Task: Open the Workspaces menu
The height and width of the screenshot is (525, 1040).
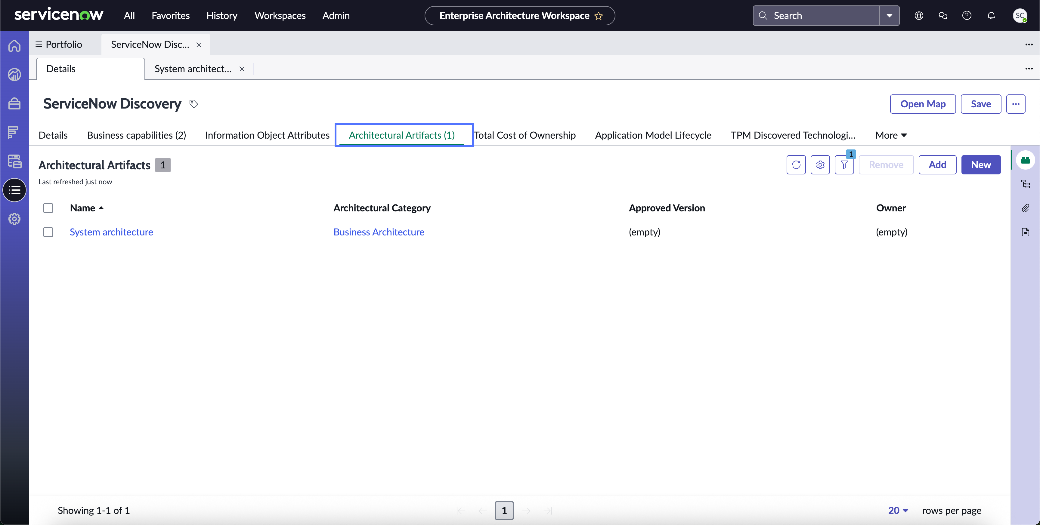Action: (x=280, y=16)
